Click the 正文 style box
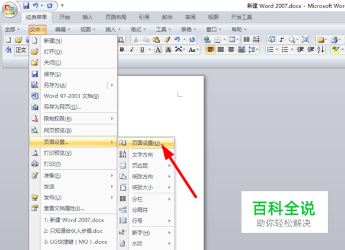This screenshot has height=250, width=345. (x=21, y=50)
